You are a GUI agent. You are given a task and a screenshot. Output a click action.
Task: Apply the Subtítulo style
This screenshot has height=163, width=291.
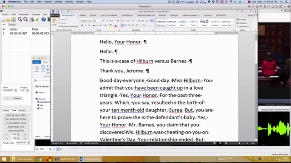(215, 23)
